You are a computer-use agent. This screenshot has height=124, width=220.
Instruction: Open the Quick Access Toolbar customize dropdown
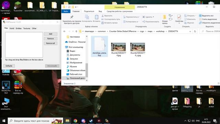(x=76, y=7)
